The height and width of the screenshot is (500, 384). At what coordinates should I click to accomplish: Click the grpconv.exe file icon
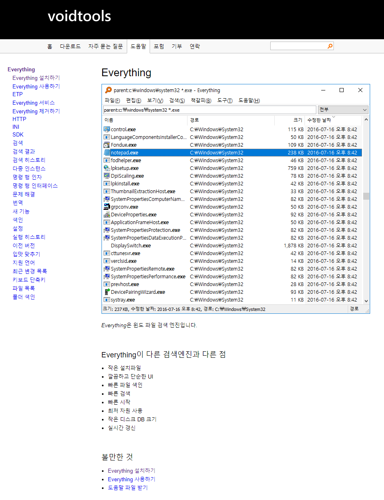click(x=107, y=207)
